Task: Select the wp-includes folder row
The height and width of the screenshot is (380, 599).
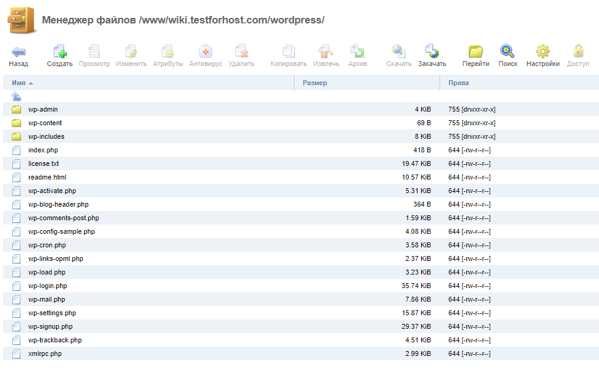Action: click(46, 136)
